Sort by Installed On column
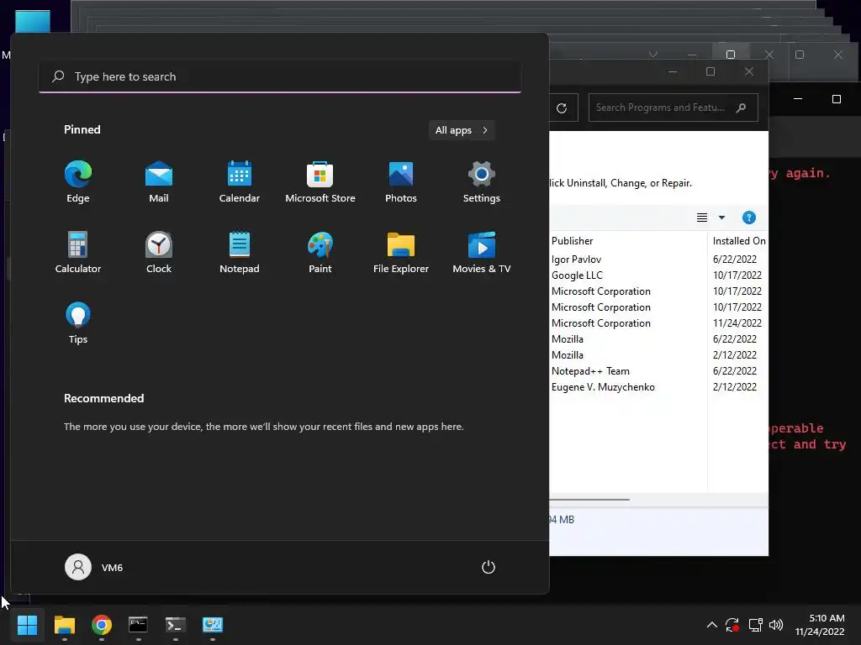Screen dimensions: 861x645 click(x=738, y=241)
